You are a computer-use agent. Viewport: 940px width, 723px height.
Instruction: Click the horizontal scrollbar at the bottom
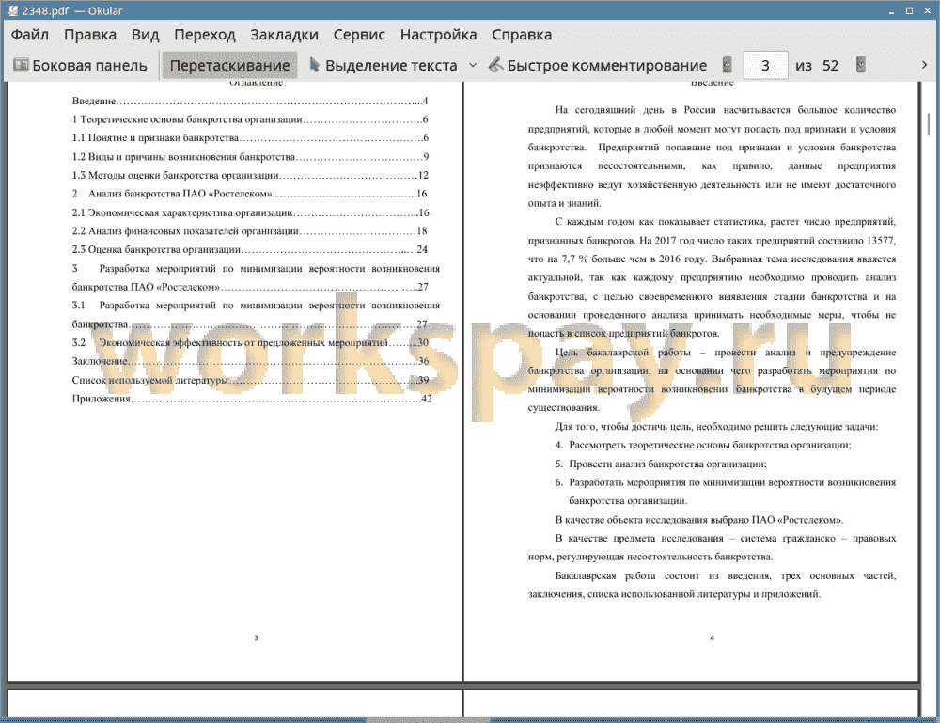(428, 720)
